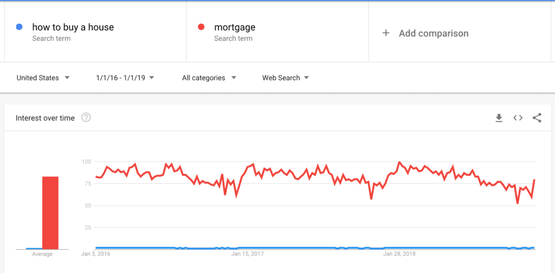Image resolution: width=555 pixels, height=273 pixels.
Task: Open the Web Search type dropdown
Action: click(x=285, y=78)
